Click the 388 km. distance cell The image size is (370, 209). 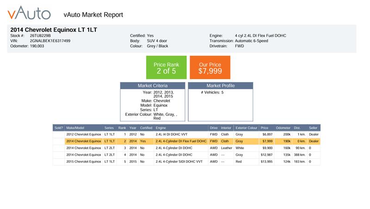(300, 155)
